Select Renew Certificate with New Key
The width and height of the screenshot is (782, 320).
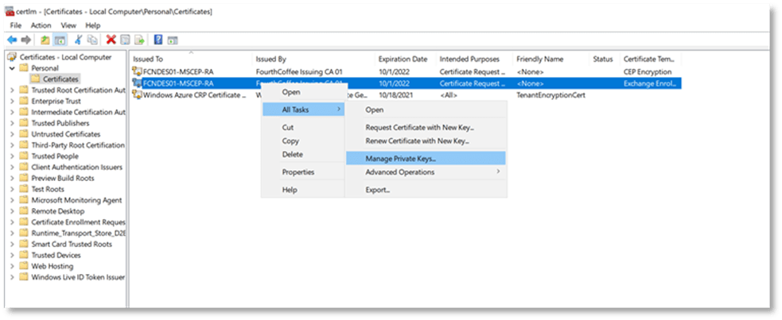point(417,141)
